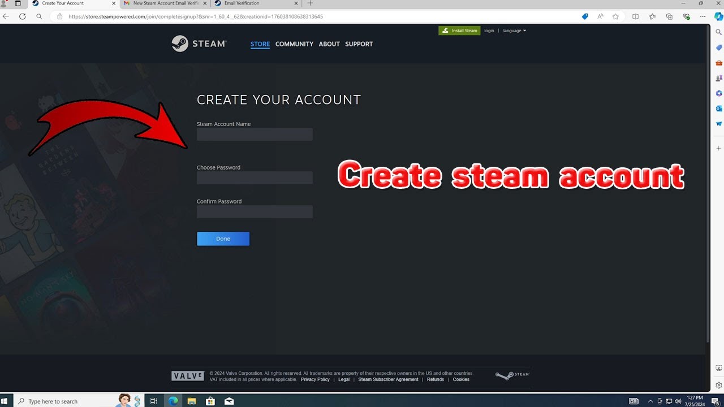Click the green Install Steam button

click(459, 31)
